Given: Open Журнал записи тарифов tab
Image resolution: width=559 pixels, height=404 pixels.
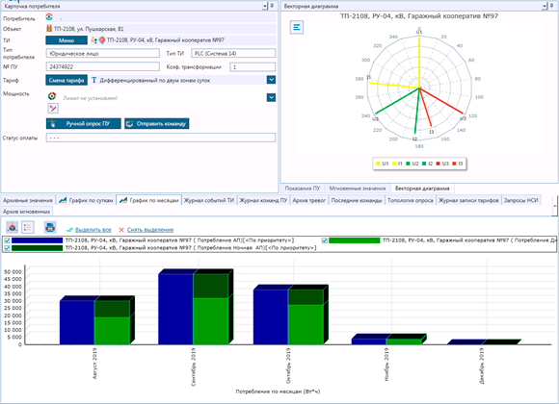Looking at the screenshot, I should pos(468,200).
